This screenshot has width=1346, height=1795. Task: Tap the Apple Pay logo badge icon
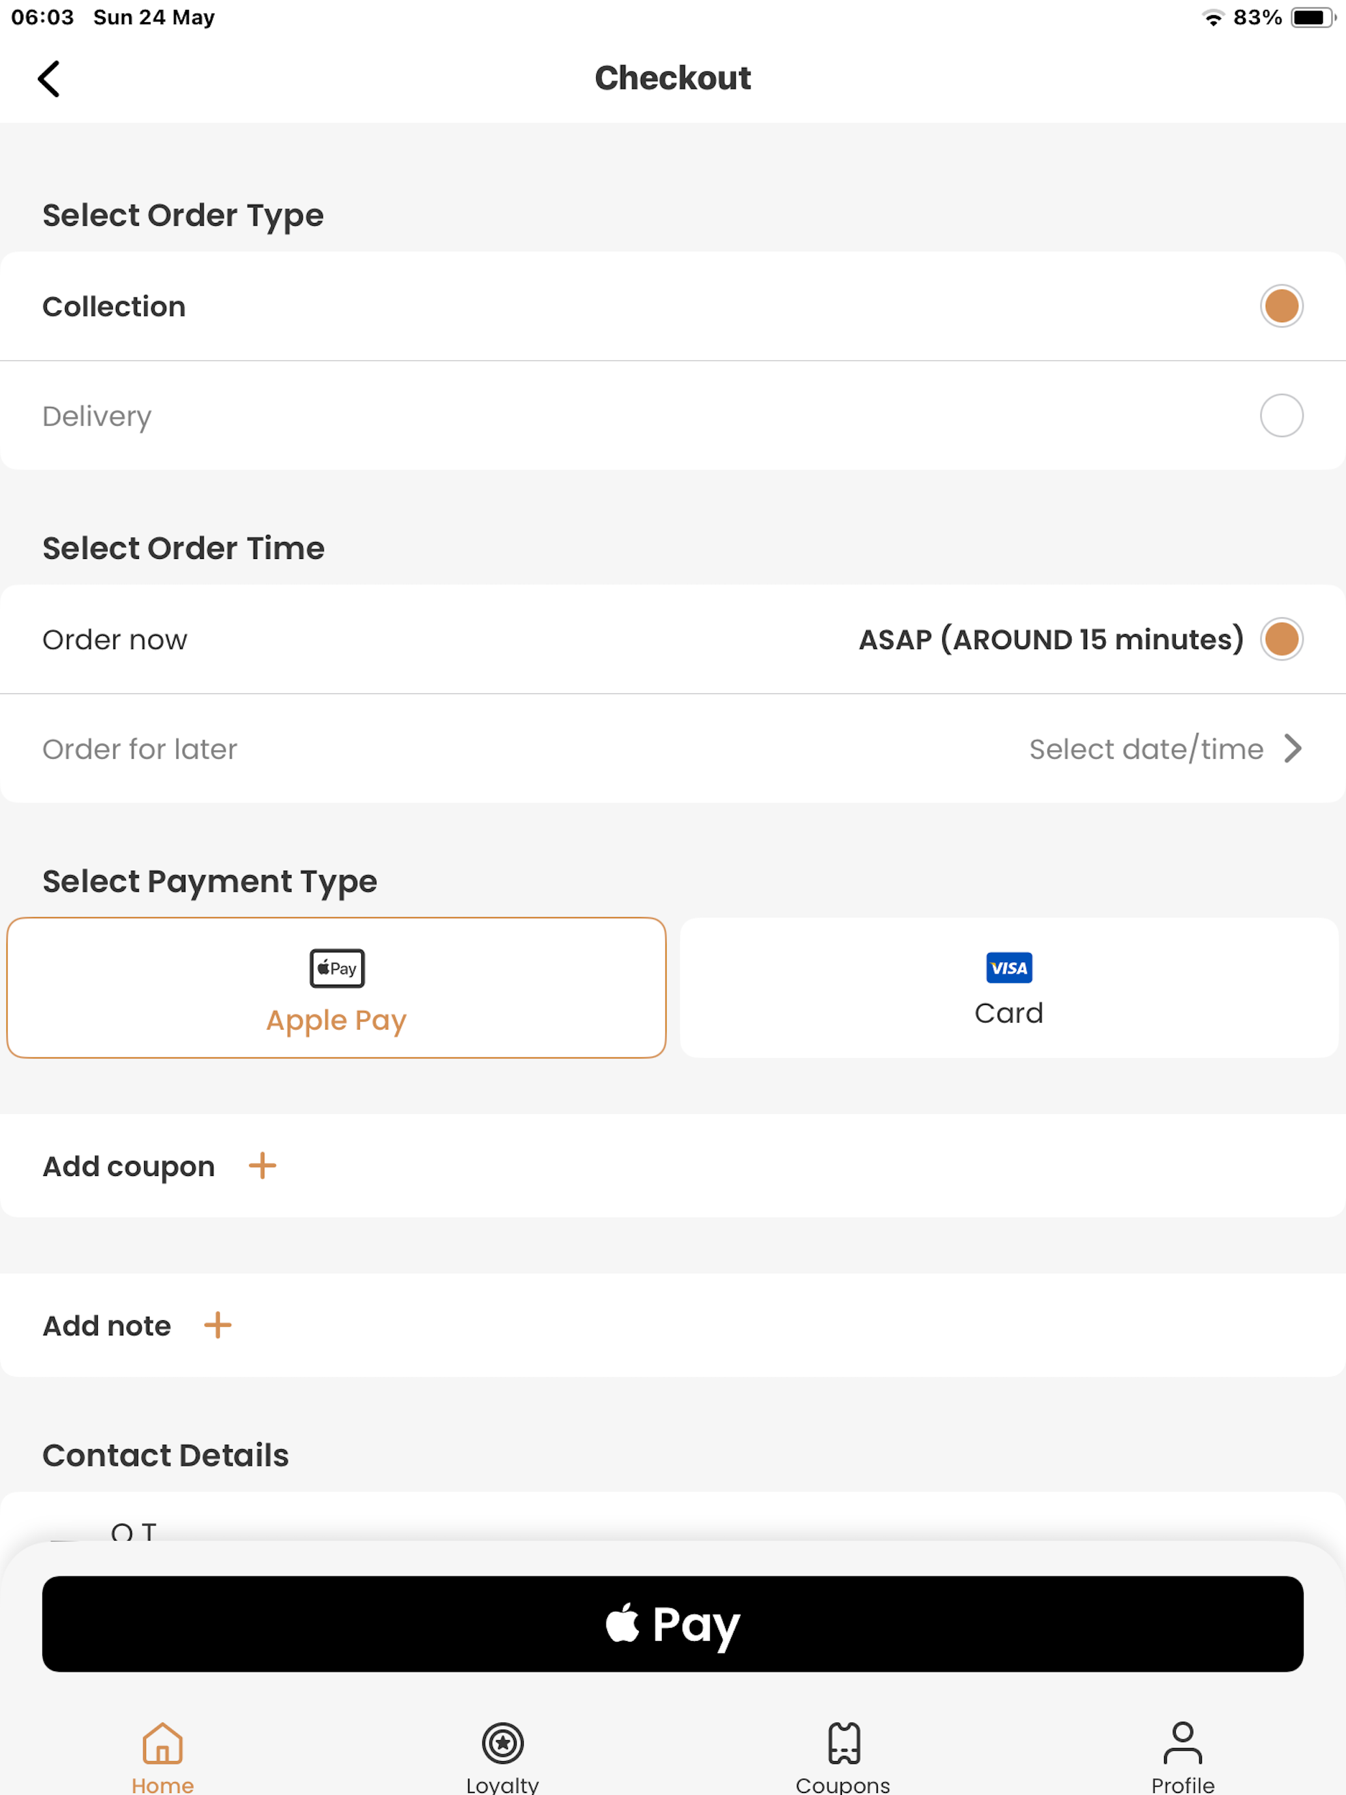tap(336, 968)
